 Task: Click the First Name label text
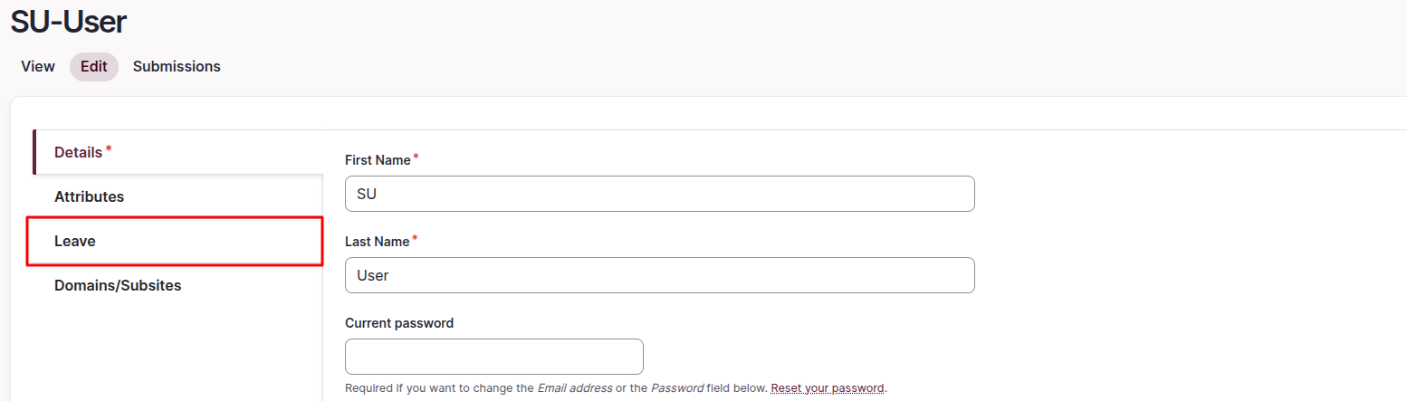click(x=378, y=159)
